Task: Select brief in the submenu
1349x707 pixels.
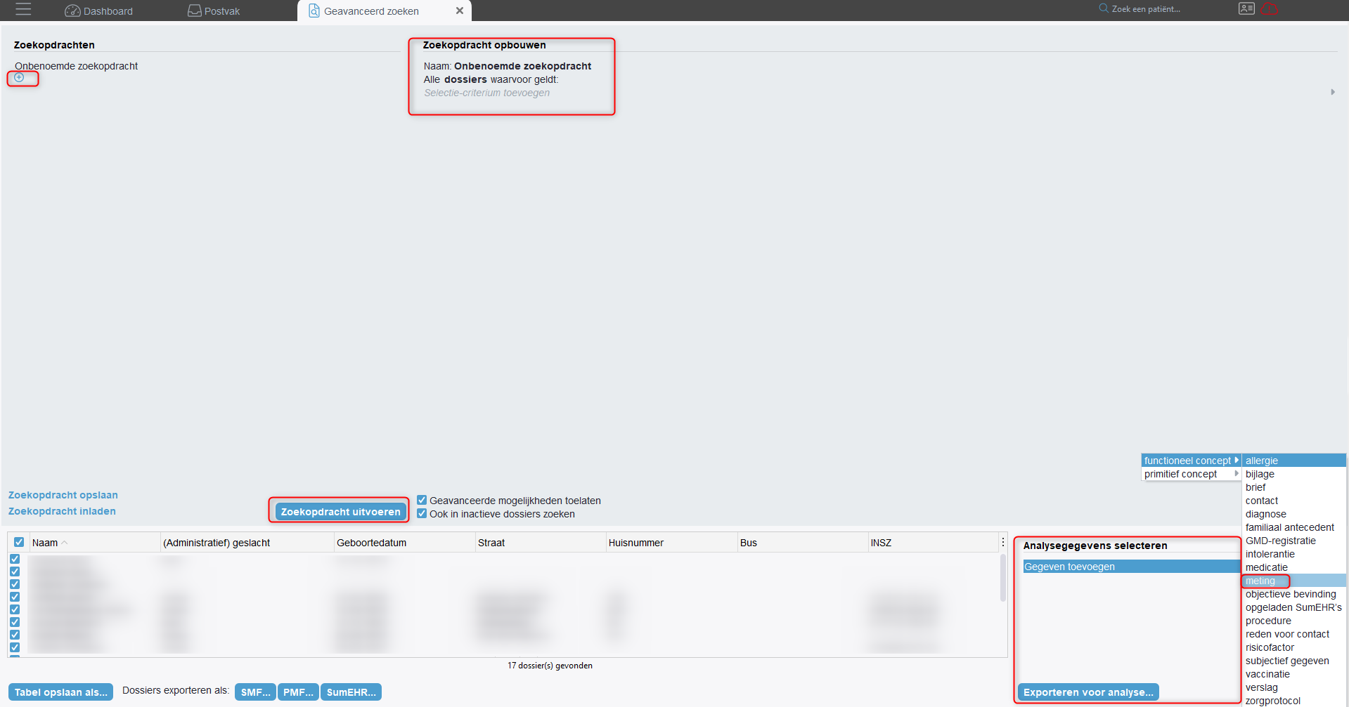Action: (1294, 487)
